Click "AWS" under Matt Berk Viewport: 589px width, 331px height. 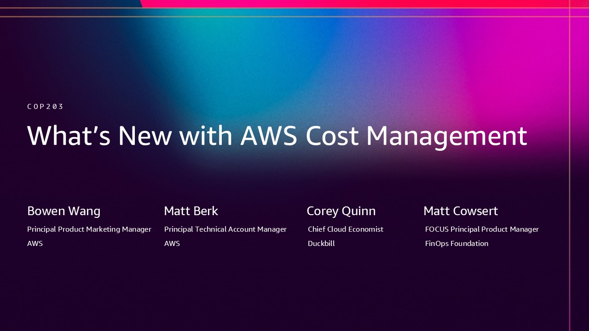click(x=172, y=244)
